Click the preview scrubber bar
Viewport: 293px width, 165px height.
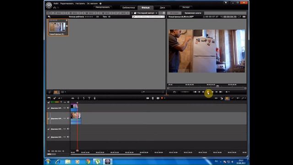coord(206,88)
